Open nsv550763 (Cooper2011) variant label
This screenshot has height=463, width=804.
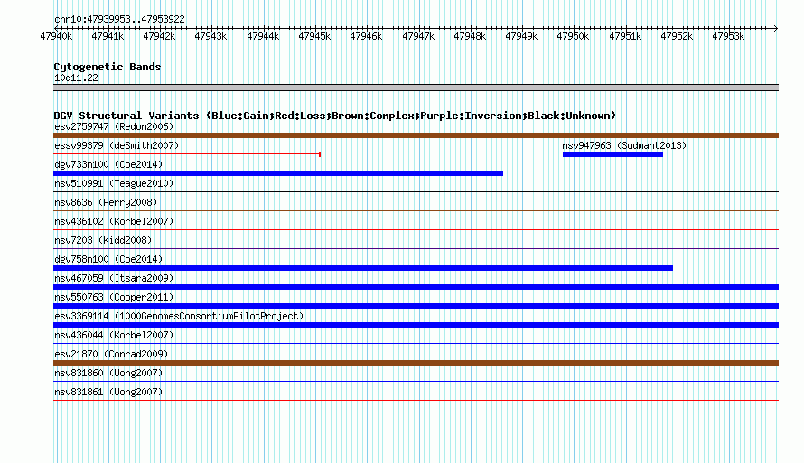[x=114, y=297]
